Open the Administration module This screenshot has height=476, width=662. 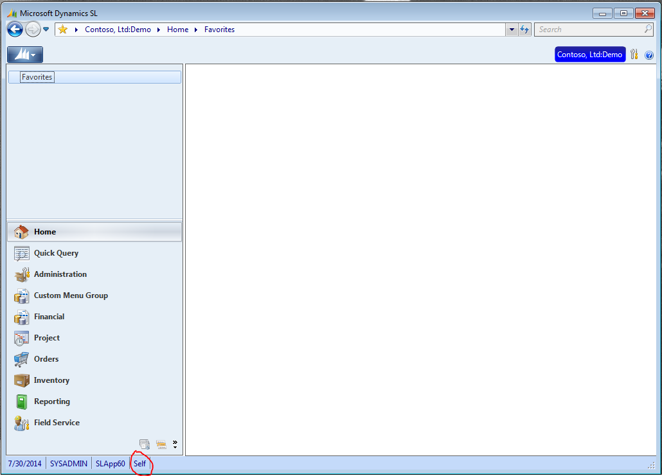point(94,274)
